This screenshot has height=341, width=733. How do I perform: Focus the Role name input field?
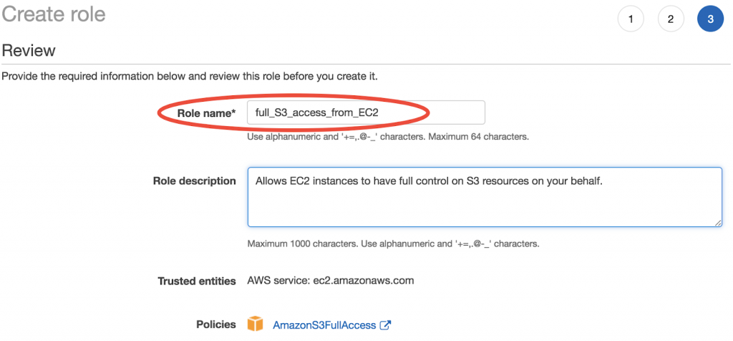[366, 112]
